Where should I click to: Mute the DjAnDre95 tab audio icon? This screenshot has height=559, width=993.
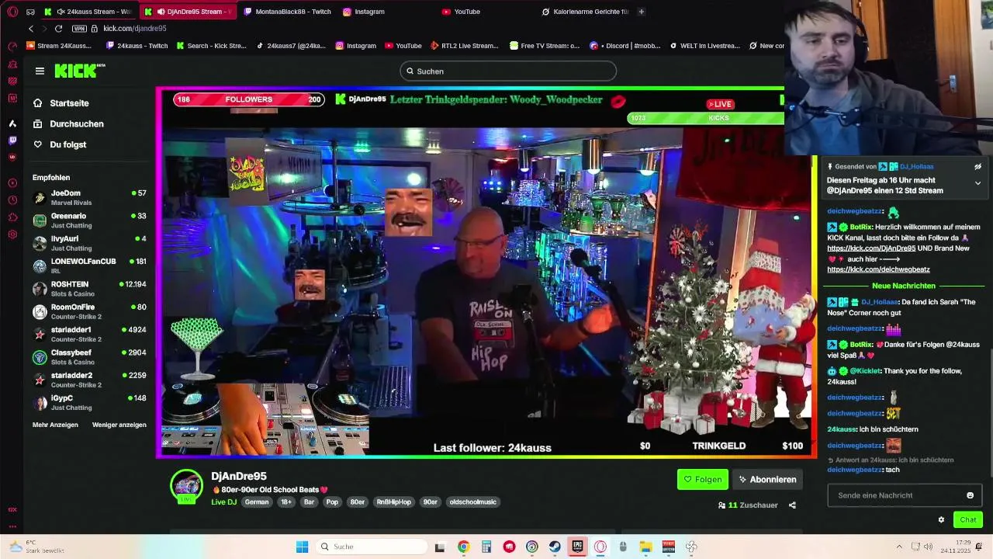161,12
